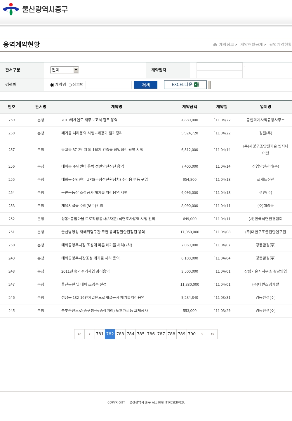
Task: Go to next page with right arrow
Action: 202,334
